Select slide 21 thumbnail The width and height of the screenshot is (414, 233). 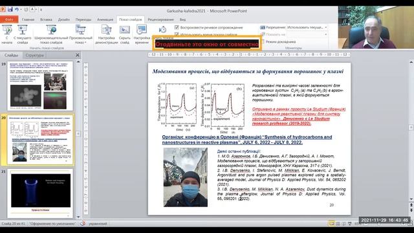pyautogui.click(x=40, y=194)
